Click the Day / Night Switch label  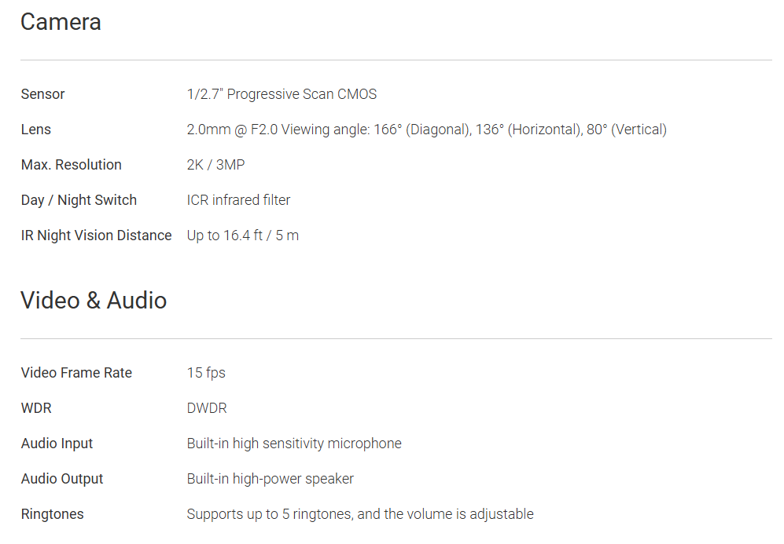[x=79, y=200]
